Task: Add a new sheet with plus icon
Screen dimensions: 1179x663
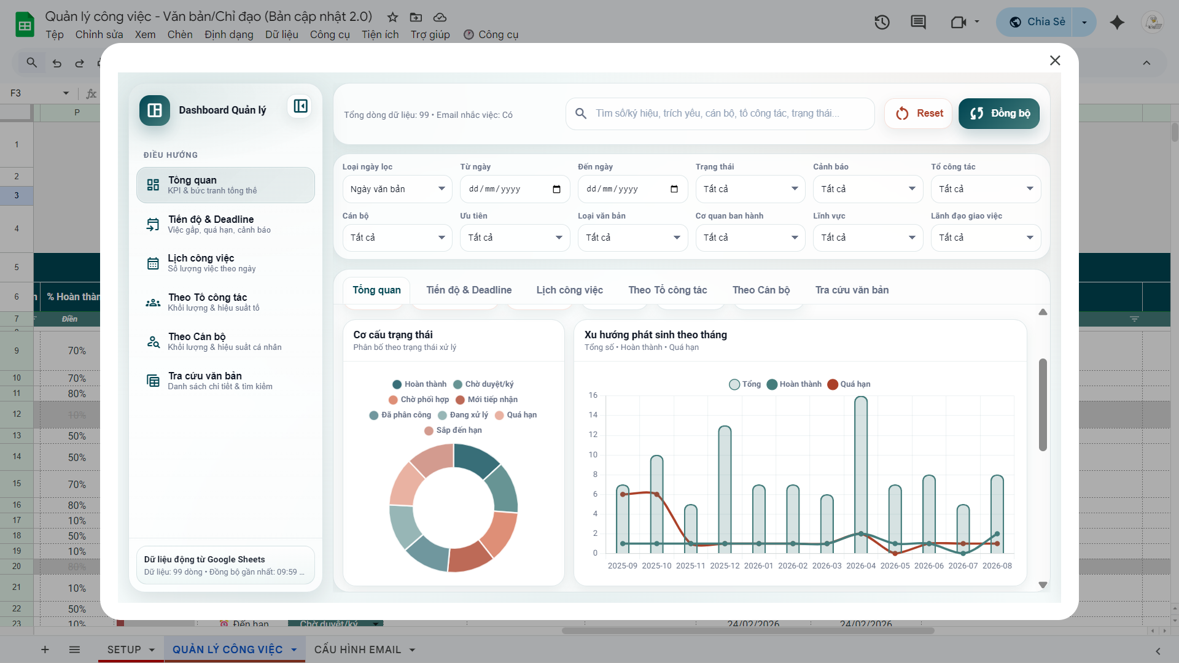Action: point(45,649)
